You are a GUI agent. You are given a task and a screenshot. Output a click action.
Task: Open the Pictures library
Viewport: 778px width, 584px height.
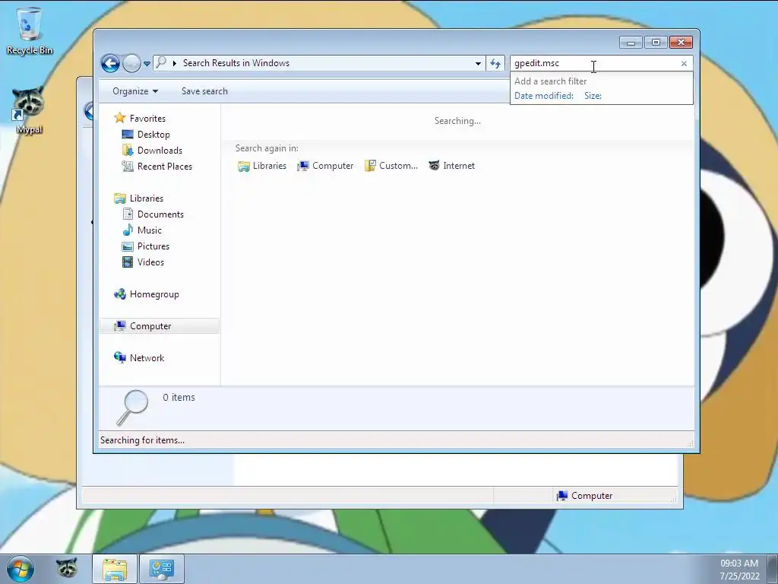coord(153,246)
